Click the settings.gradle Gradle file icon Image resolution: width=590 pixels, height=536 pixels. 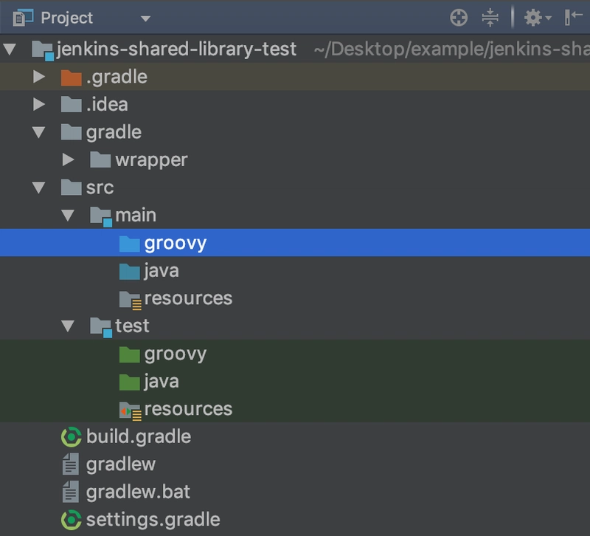coord(71,520)
